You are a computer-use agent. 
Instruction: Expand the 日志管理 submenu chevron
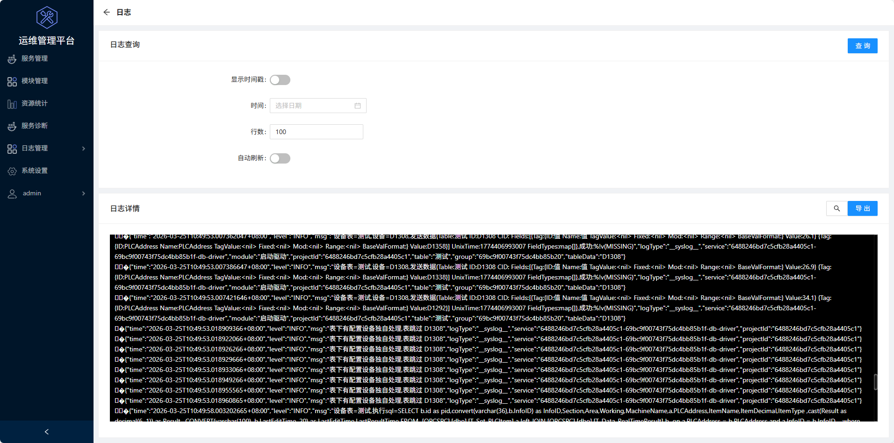coord(84,149)
